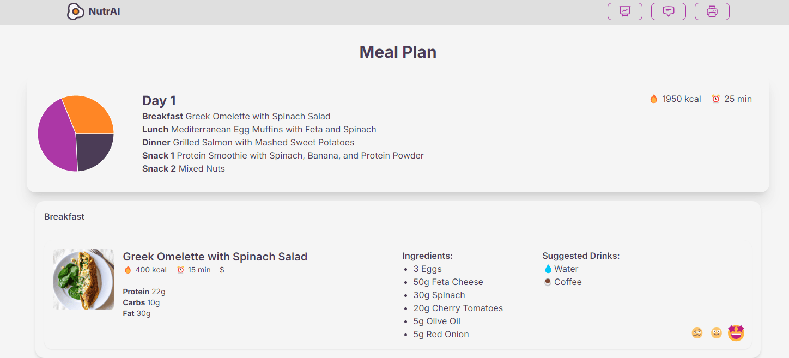Open the Greek Omelette dish photo
Screen dimensions: 789x358
[83, 280]
